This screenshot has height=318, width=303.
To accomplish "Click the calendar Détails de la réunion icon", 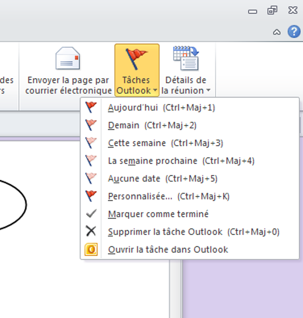I will pyautogui.click(x=186, y=58).
